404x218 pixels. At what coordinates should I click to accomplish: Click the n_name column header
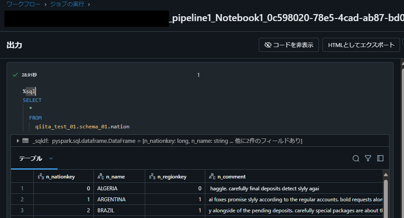(x=119, y=177)
